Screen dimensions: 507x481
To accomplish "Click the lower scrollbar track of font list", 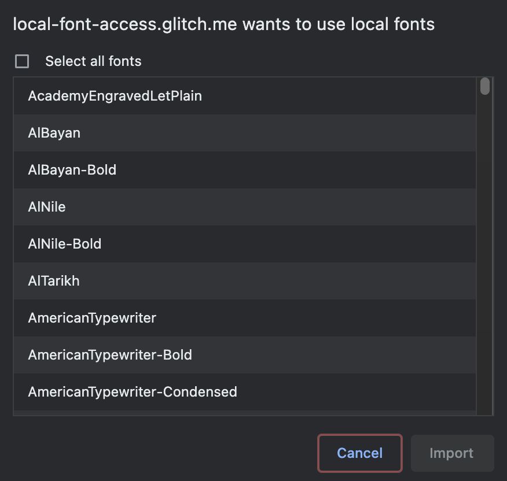I will click(x=485, y=289).
